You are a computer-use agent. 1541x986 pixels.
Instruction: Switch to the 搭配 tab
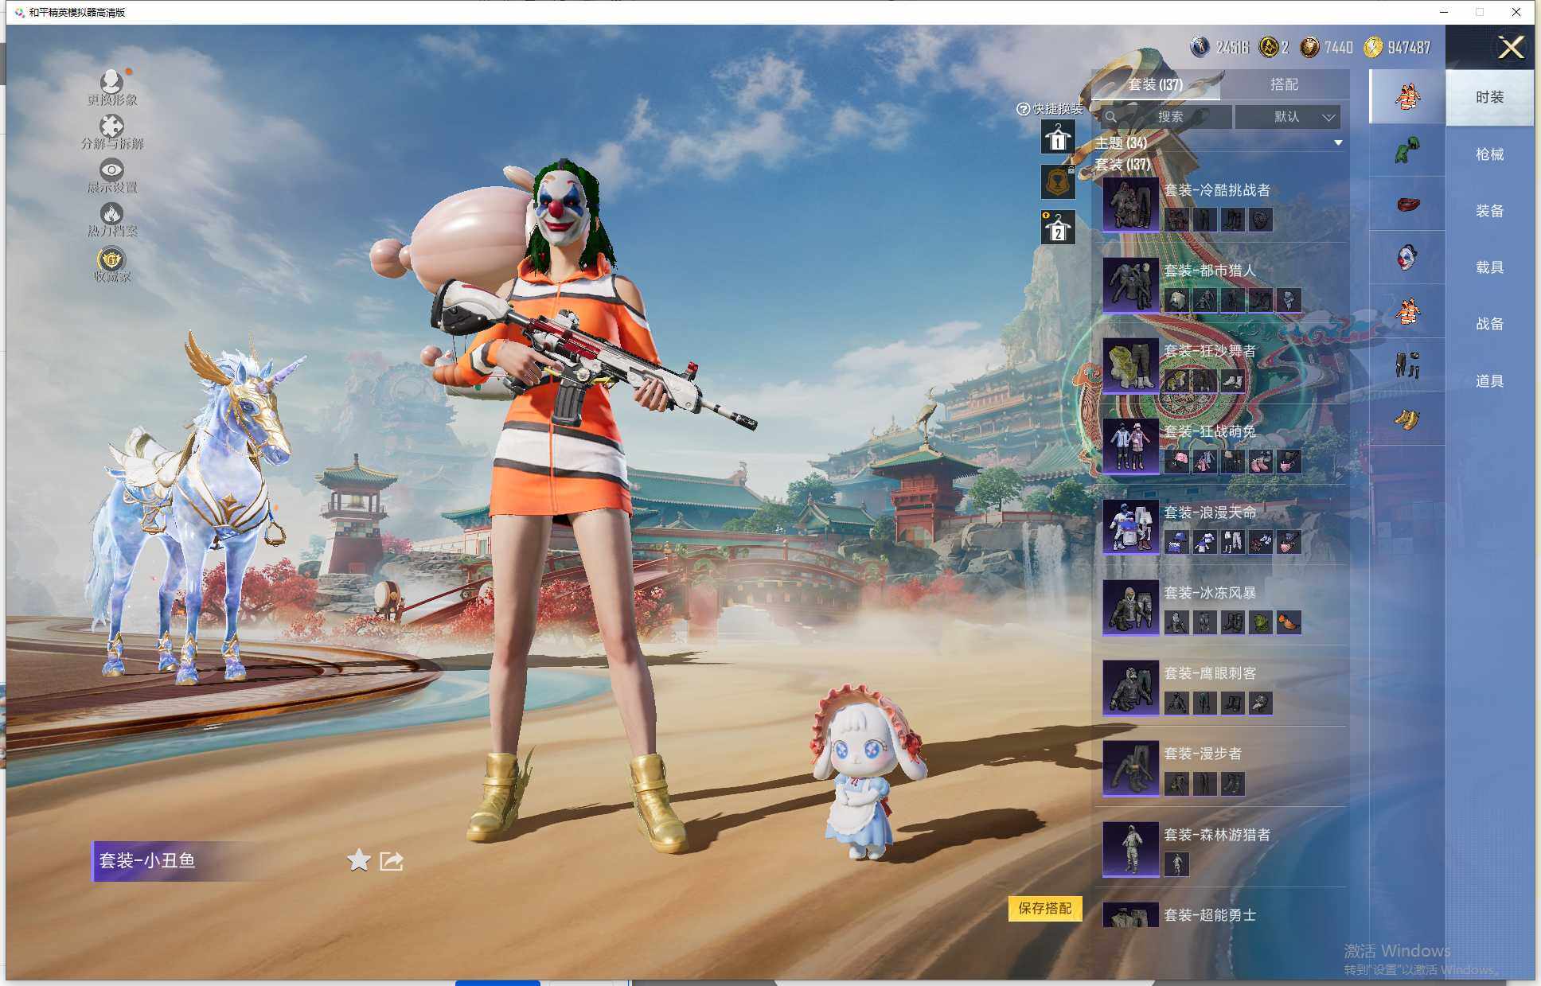[x=1283, y=84]
